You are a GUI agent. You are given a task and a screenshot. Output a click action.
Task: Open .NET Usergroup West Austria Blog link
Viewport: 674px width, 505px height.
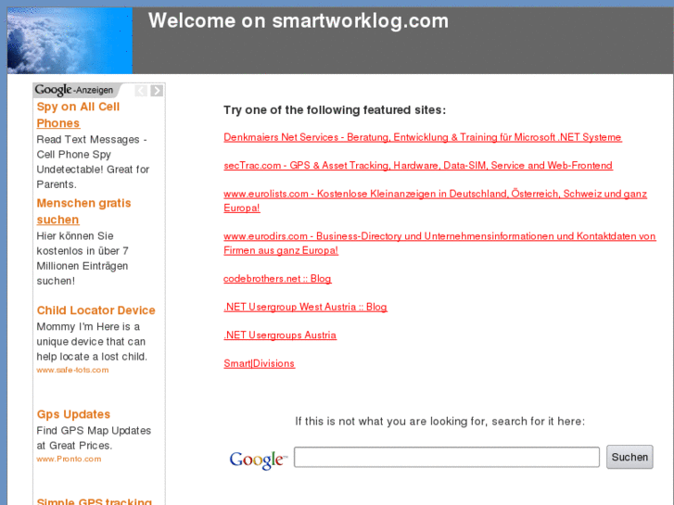coord(305,307)
